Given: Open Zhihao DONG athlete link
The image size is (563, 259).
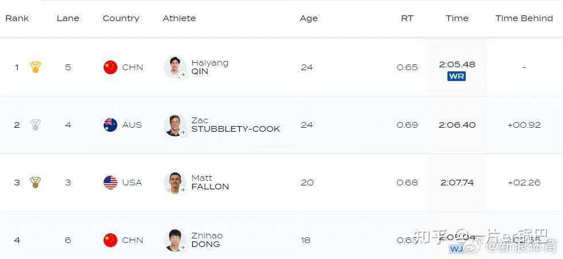Looking at the screenshot, I should [x=207, y=240].
